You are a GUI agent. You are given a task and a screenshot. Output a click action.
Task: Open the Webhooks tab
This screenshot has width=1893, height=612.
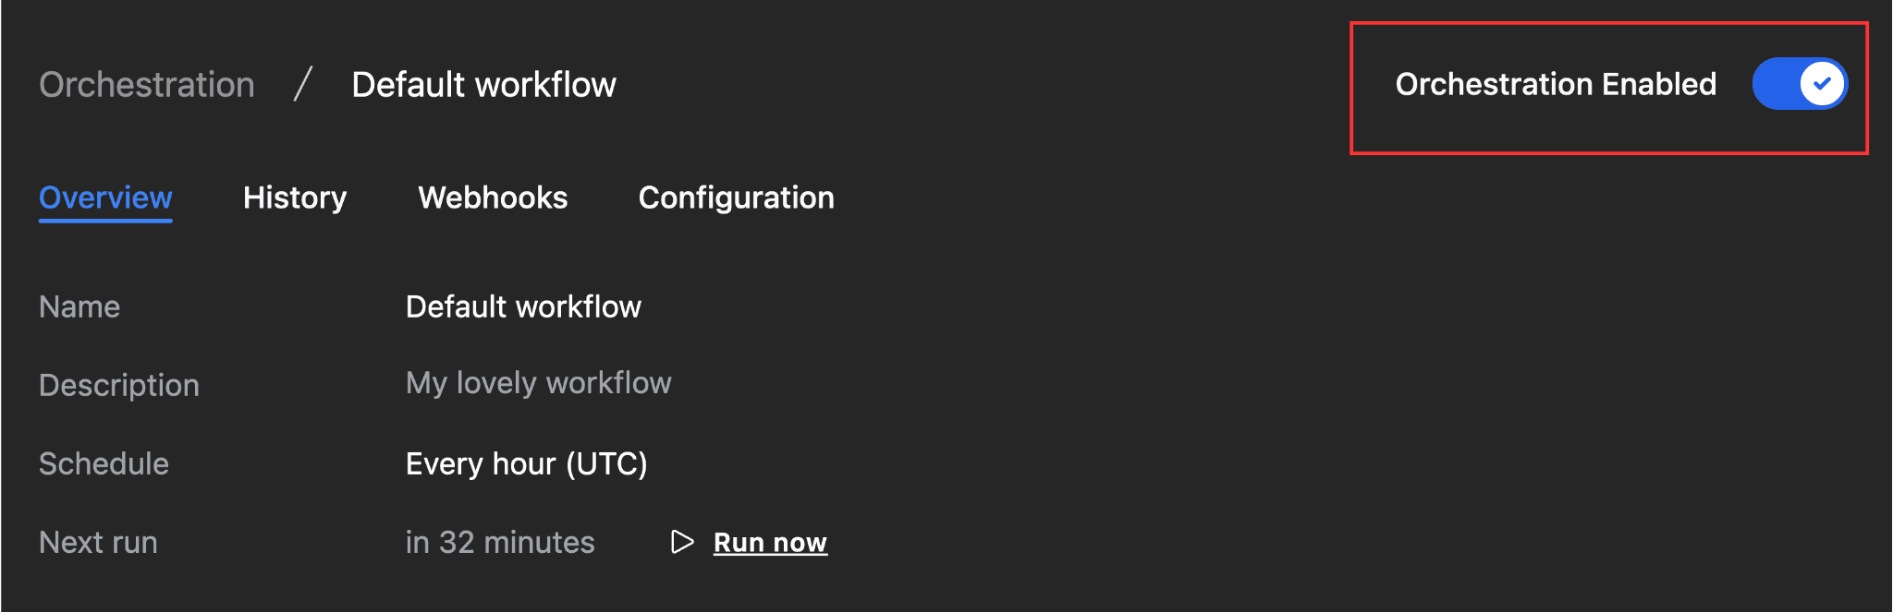[x=493, y=198]
